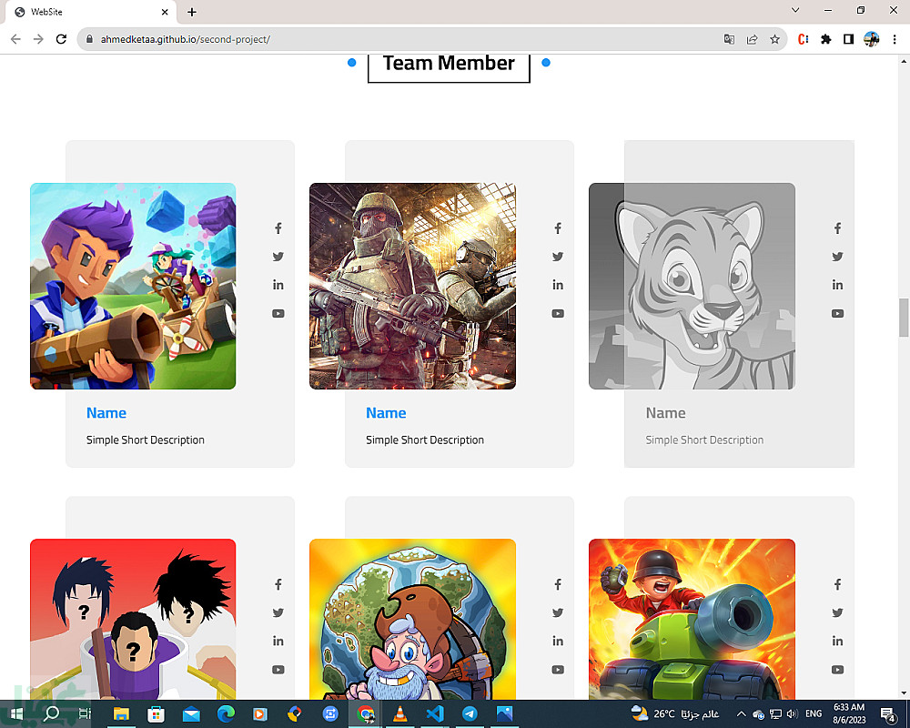Viewport: 910px width, 728px height.
Task: Open LinkedIn link on anime faces card
Action: [x=278, y=641]
